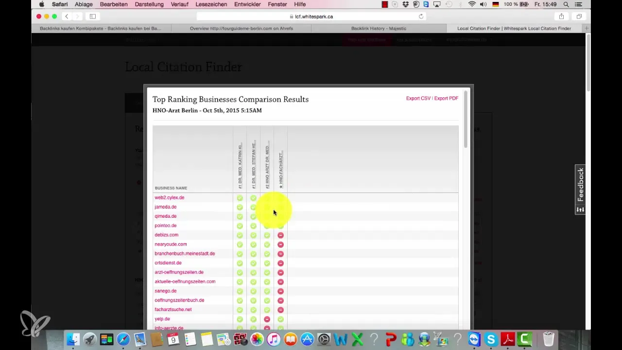Open jameda.de link
This screenshot has height=350, width=622.
165,207
